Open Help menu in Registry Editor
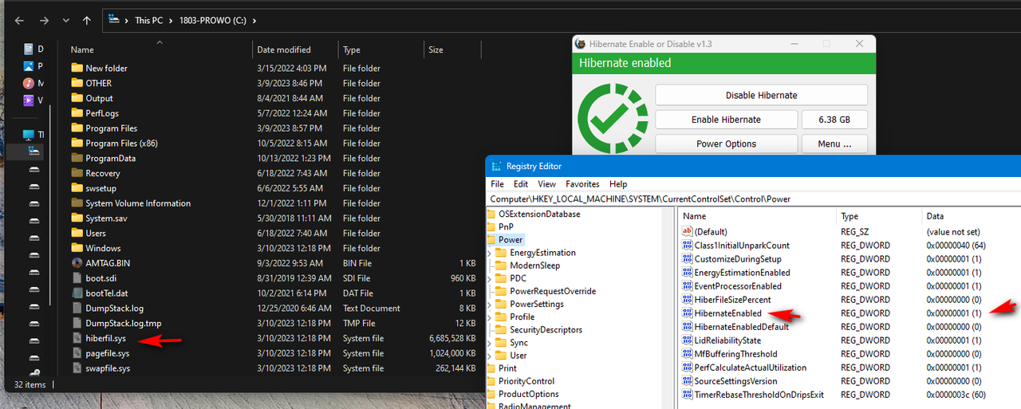The image size is (1021, 409). [618, 184]
